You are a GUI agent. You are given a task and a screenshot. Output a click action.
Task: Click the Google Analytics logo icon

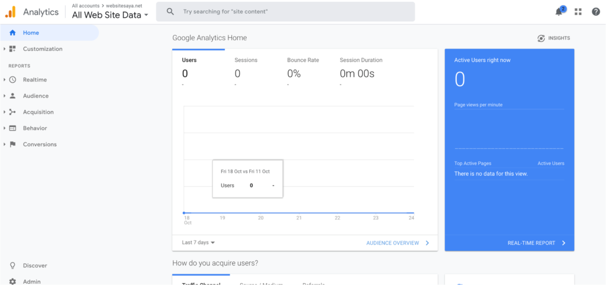tap(11, 12)
